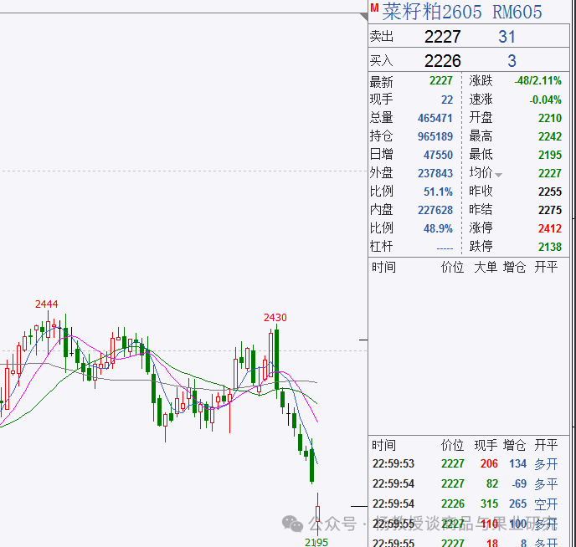Open the 均价 dropdown arrow
Viewport: 576px width, 547px height.
(x=498, y=175)
